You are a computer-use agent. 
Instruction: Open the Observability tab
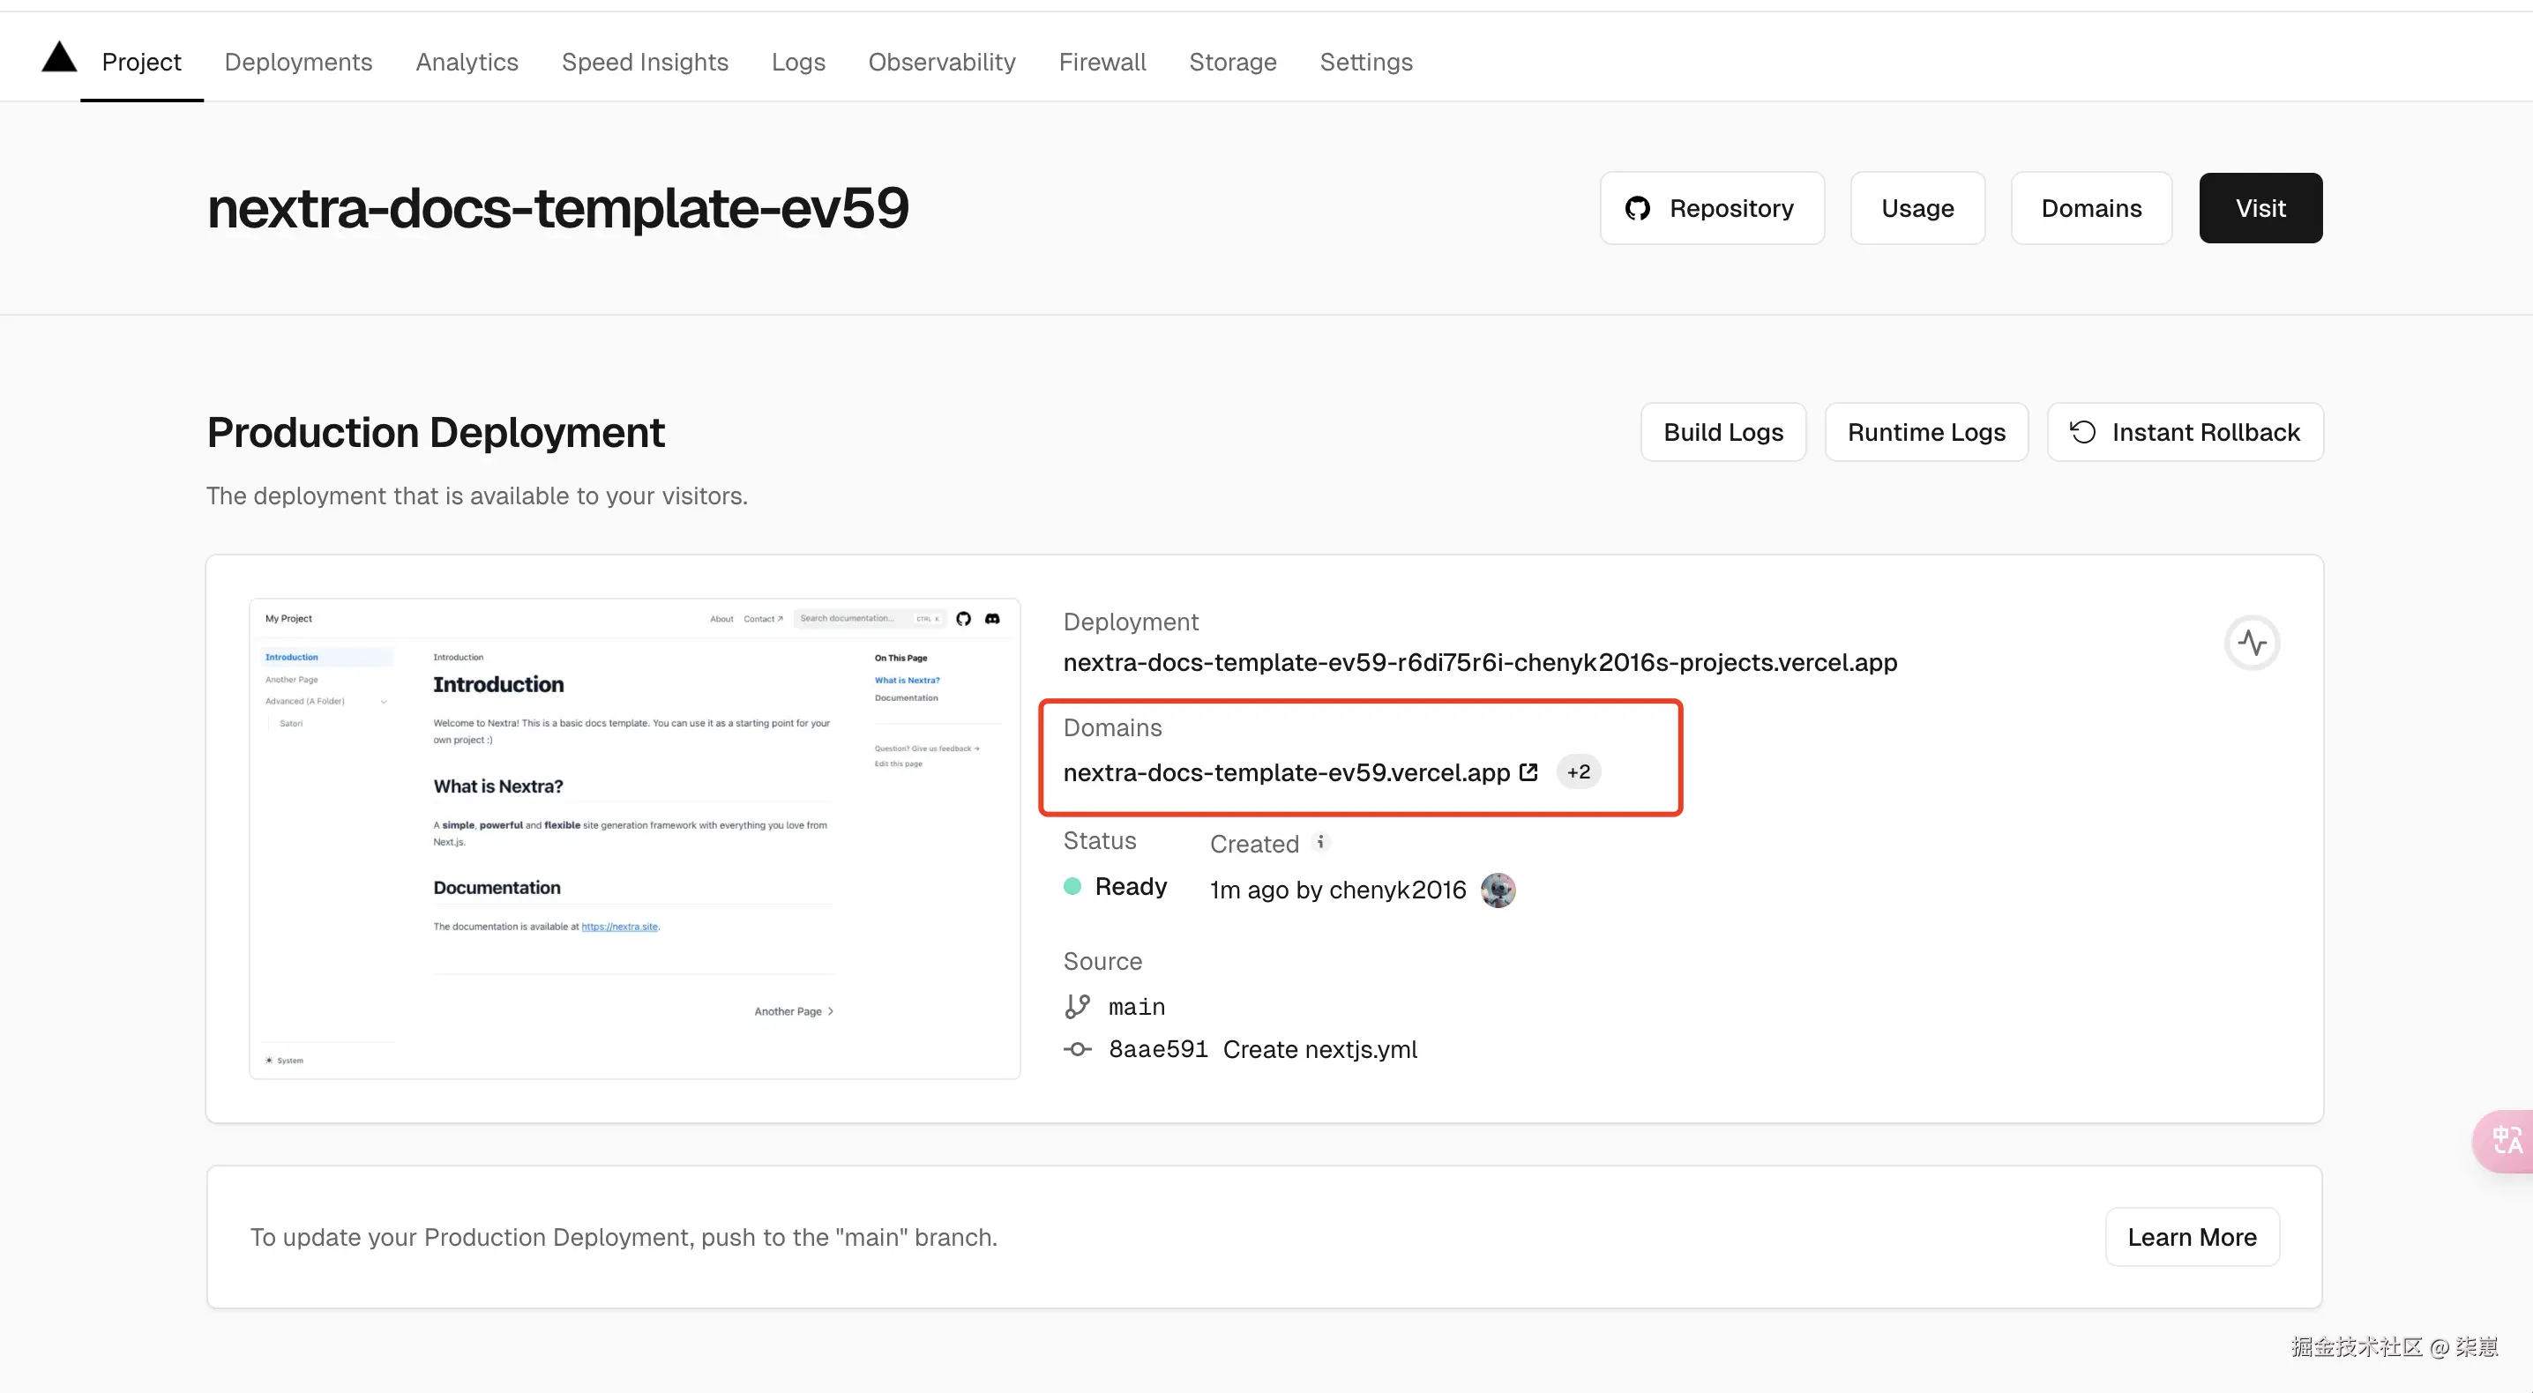pyautogui.click(x=941, y=62)
